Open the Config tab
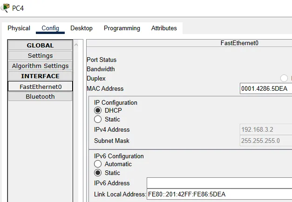 coord(50,28)
